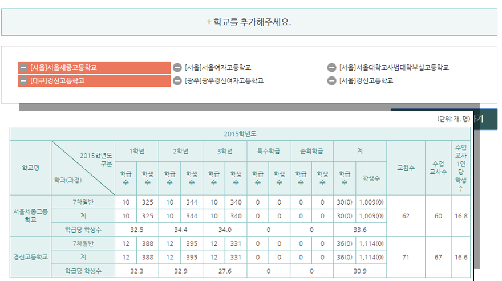Click the 경신고등학교 row name cell
This screenshot has width=502, height=281.
pos(31,257)
